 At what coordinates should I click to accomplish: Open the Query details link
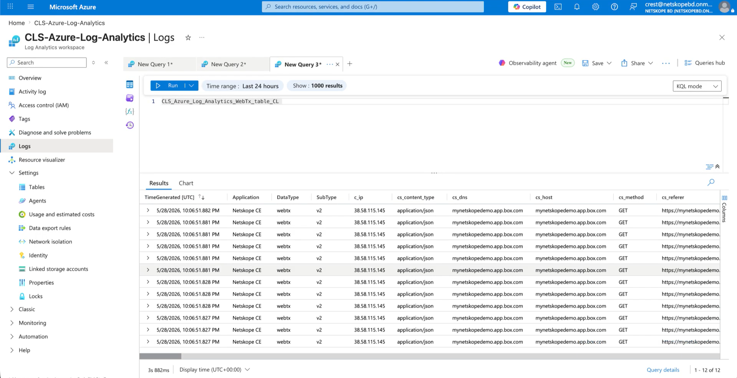click(663, 370)
